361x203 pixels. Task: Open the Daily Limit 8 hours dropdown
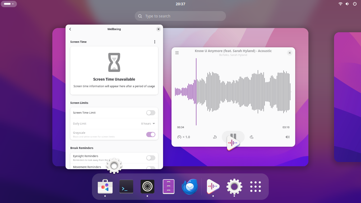click(148, 123)
